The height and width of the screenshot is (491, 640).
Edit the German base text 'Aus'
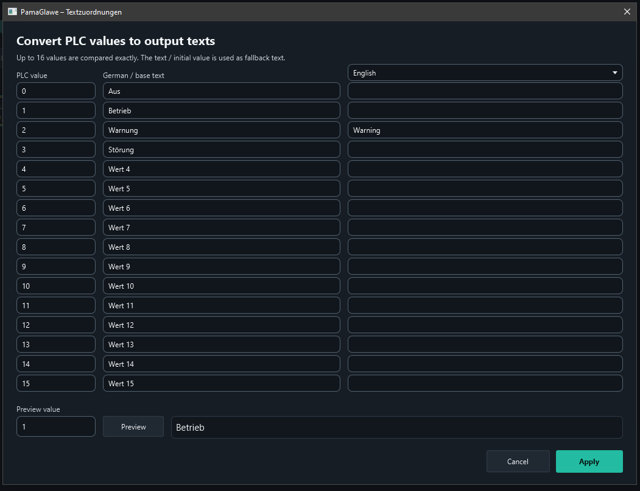(221, 91)
